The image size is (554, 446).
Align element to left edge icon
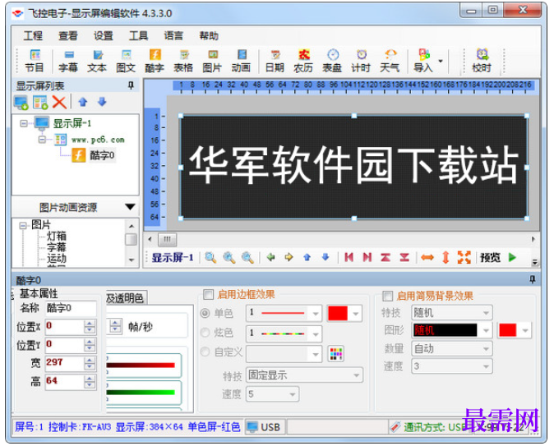coord(349,257)
